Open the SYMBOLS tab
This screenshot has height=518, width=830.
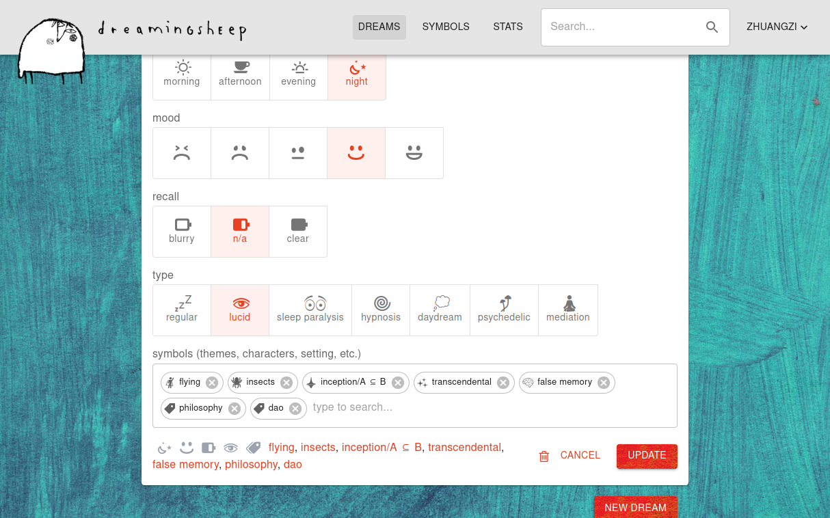pos(446,27)
